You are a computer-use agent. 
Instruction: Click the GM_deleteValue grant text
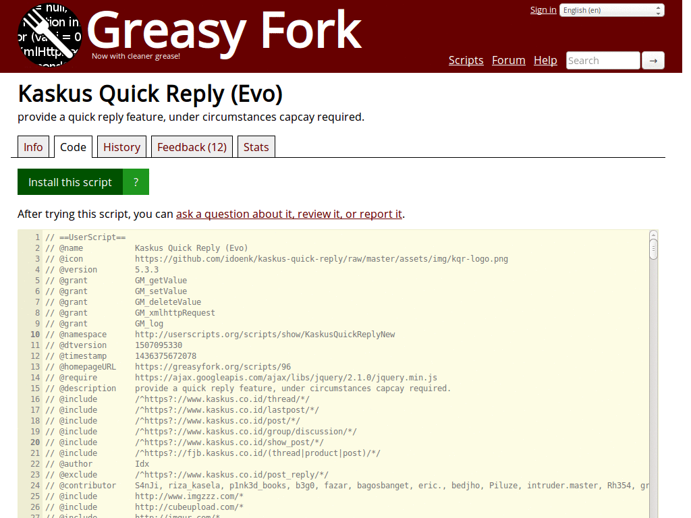[168, 302]
